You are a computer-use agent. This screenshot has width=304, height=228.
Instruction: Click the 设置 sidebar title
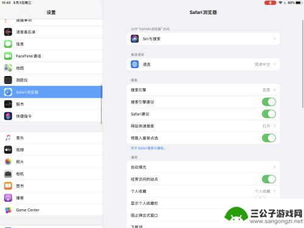click(x=51, y=12)
